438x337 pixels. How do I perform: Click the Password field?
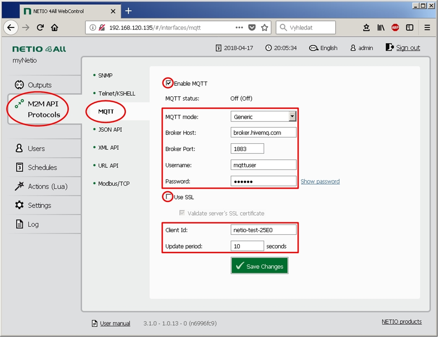263,181
